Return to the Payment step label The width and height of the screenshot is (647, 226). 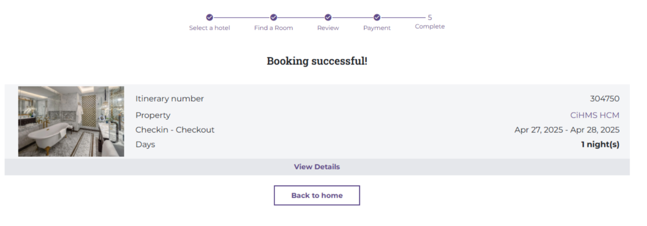tap(377, 28)
